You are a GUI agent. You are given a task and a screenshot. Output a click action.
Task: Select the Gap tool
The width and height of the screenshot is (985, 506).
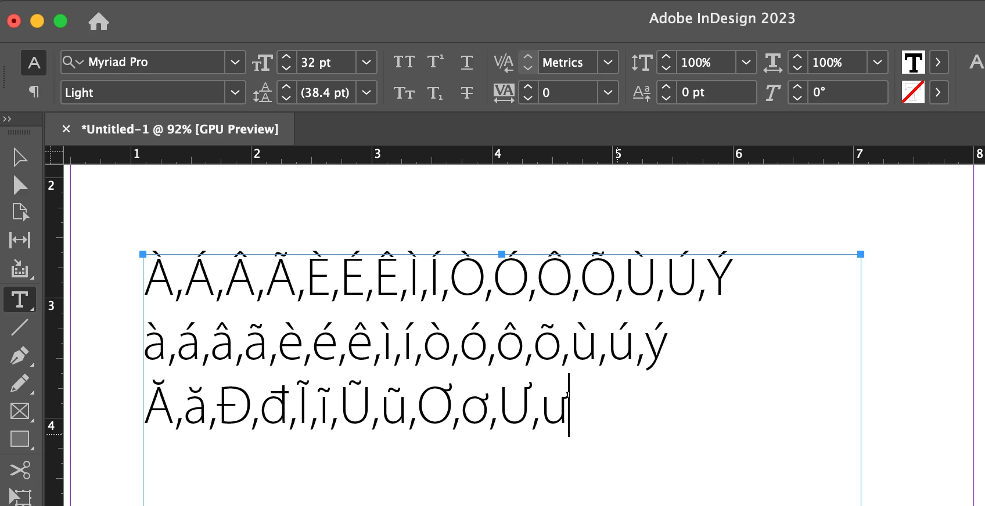click(20, 240)
